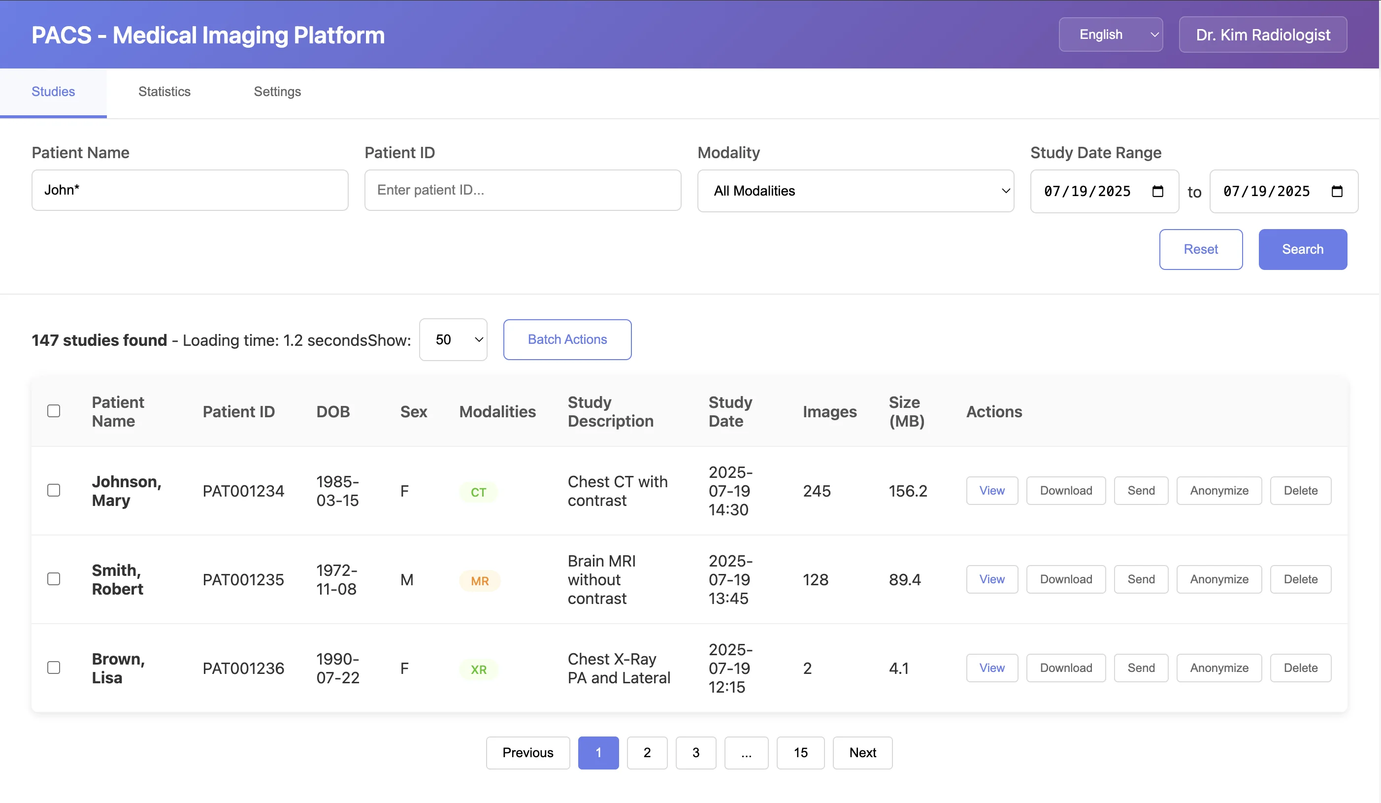This screenshot has width=1381, height=803.
Task: Jump to page 15 of results
Action: click(x=800, y=753)
